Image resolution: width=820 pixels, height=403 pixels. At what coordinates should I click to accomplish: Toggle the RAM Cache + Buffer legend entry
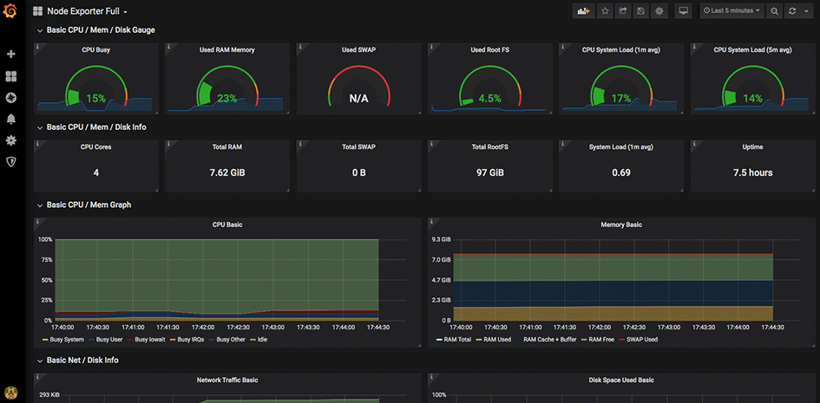click(546, 340)
